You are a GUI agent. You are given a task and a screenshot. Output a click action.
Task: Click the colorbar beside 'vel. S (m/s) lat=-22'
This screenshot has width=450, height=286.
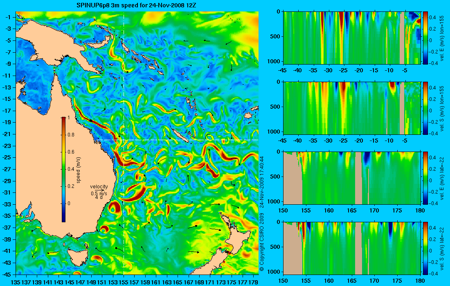coord(425,248)
